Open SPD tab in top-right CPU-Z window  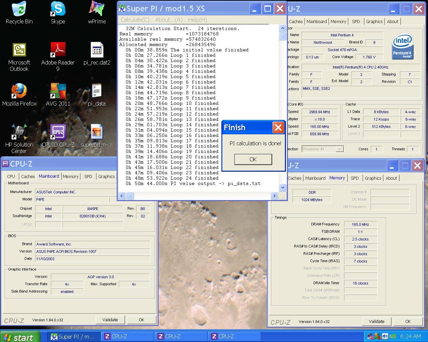[x=356, y=21]
